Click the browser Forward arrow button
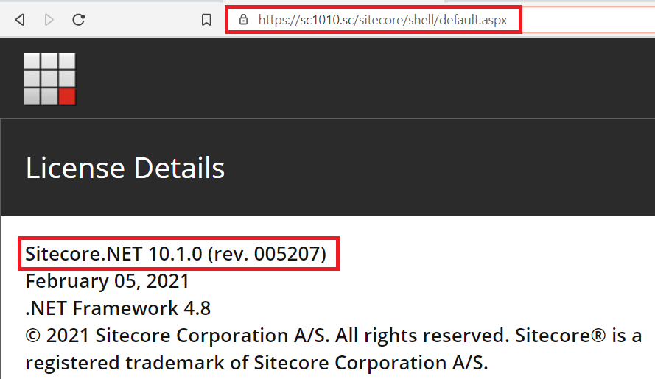 49,20
